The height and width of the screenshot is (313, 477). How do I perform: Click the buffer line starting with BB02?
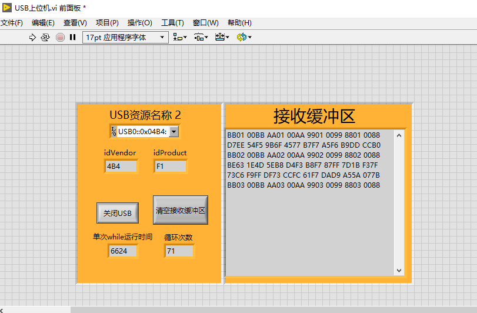click(303, 155)
